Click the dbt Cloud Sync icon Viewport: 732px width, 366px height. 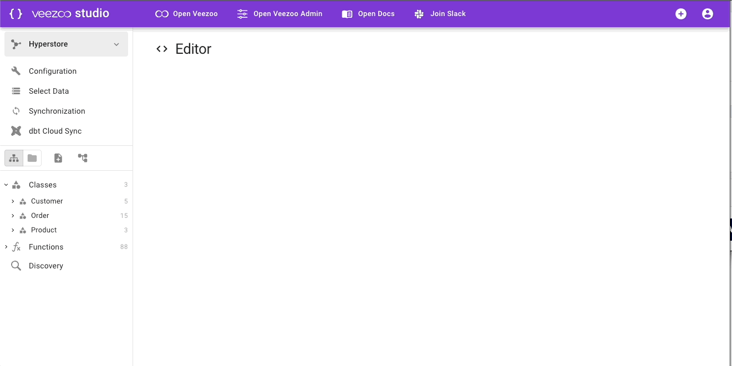point(16,131)
